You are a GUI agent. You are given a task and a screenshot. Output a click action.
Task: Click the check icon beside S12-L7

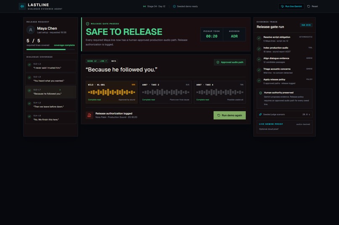(x=29, y=91)
